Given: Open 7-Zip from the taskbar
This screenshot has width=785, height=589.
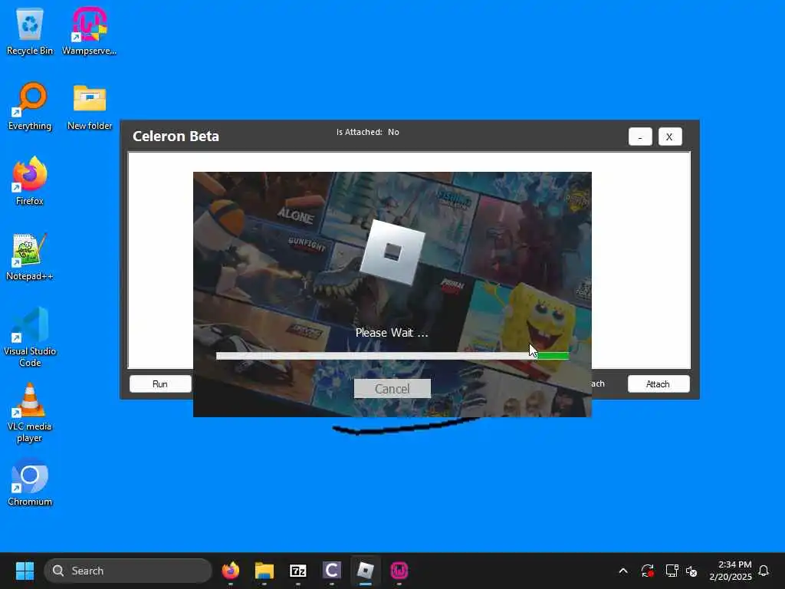Looking at the screenshot, I should pyautogui.click(x=298, y=571).
